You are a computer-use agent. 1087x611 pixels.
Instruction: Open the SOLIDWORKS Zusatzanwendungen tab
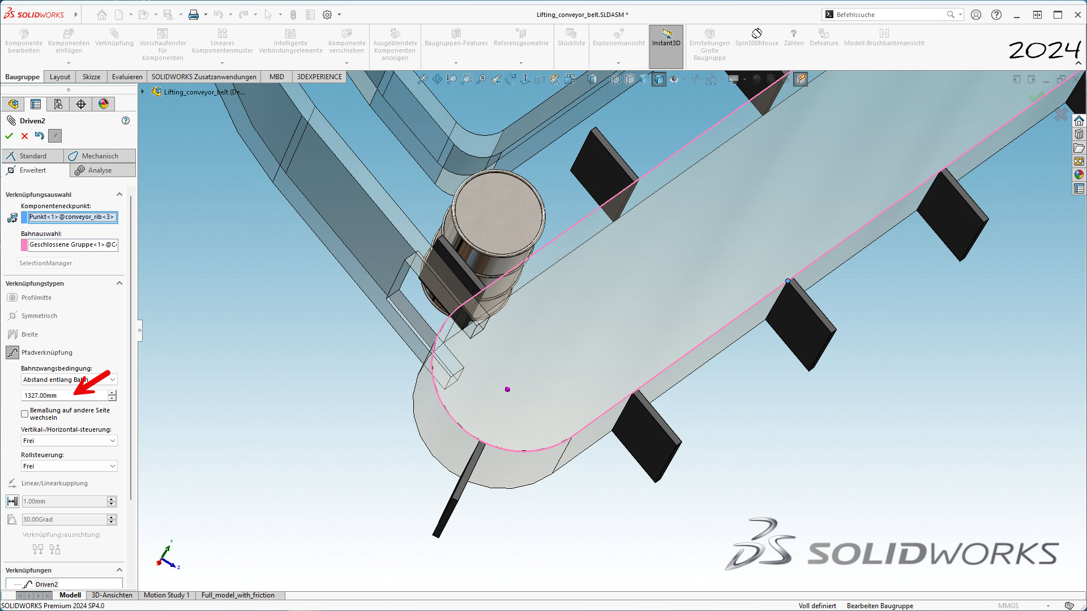click(x=204, y=77)
